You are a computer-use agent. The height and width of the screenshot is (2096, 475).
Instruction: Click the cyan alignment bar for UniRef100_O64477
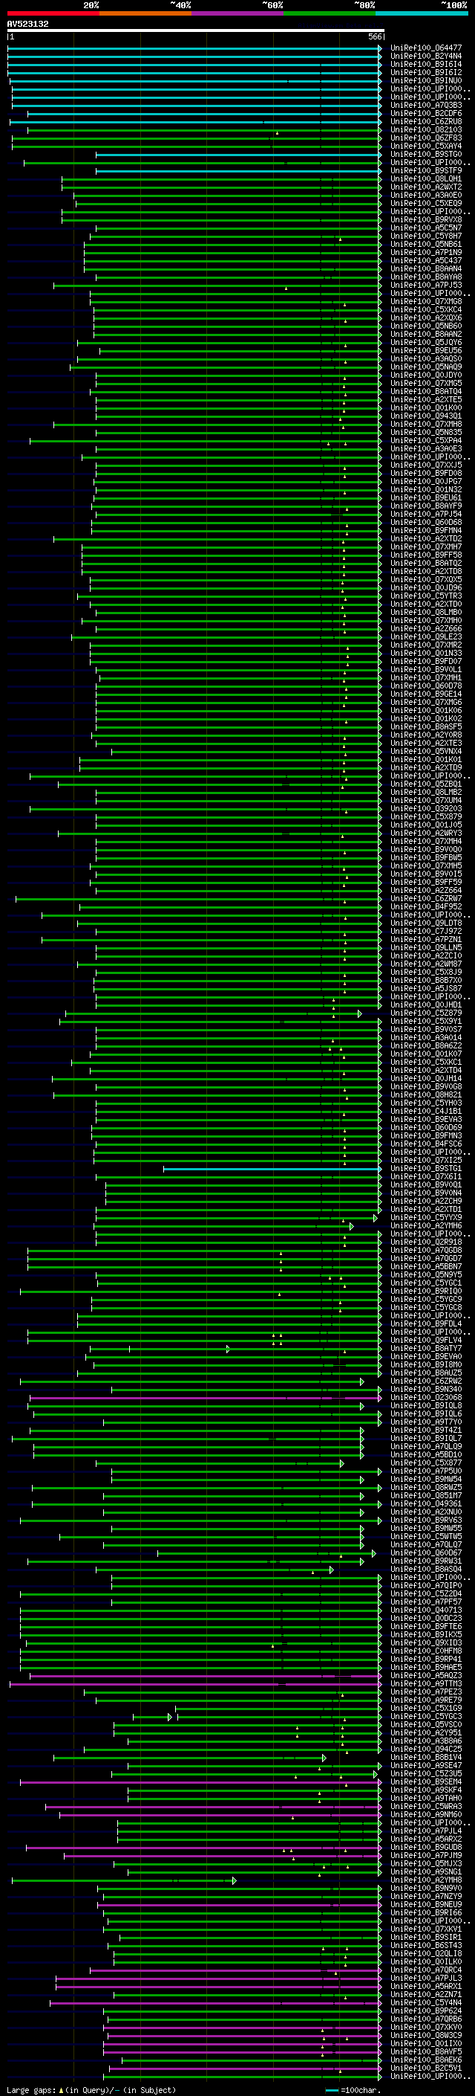coord(194,48)
